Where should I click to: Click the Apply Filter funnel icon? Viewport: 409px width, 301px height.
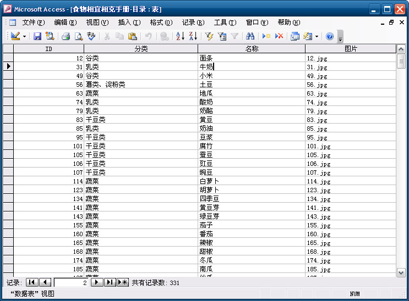tap(235, 36)
